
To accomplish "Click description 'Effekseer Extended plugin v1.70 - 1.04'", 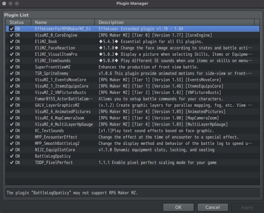I will 141,29.
